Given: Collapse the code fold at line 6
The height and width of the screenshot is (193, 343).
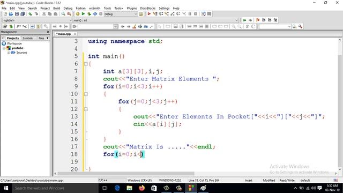Looking at the screenshot, I should tap(86, 64).
